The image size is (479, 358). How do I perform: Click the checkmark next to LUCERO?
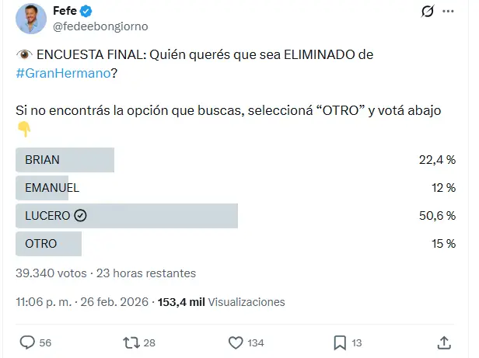80,216
